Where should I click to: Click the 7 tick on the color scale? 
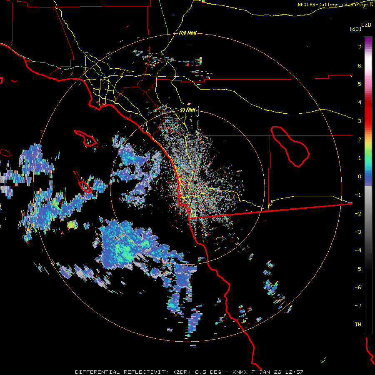click(360, 47)
